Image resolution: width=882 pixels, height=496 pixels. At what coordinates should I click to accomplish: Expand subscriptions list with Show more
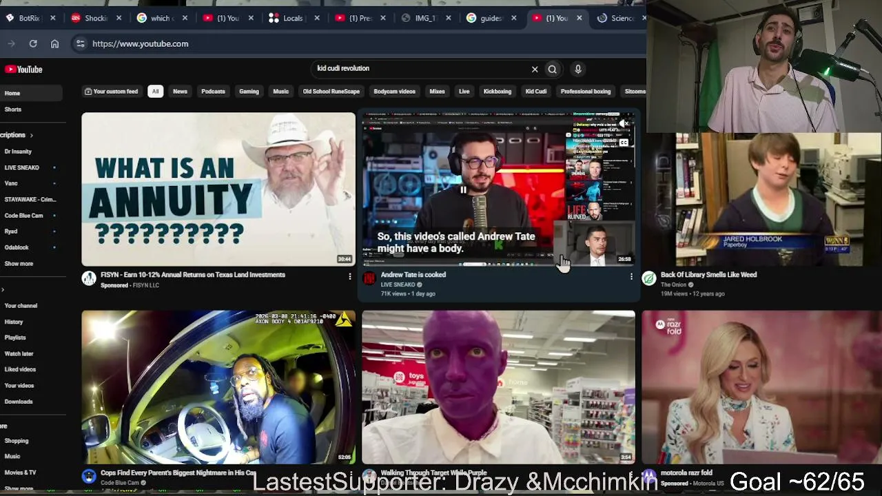point(19,263)
